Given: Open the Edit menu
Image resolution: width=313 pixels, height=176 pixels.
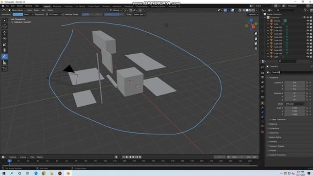Looking at the screenshot, I should coord(13,6).
